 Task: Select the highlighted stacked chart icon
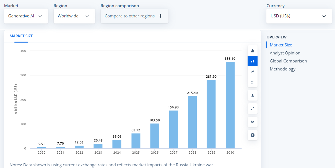252,61
